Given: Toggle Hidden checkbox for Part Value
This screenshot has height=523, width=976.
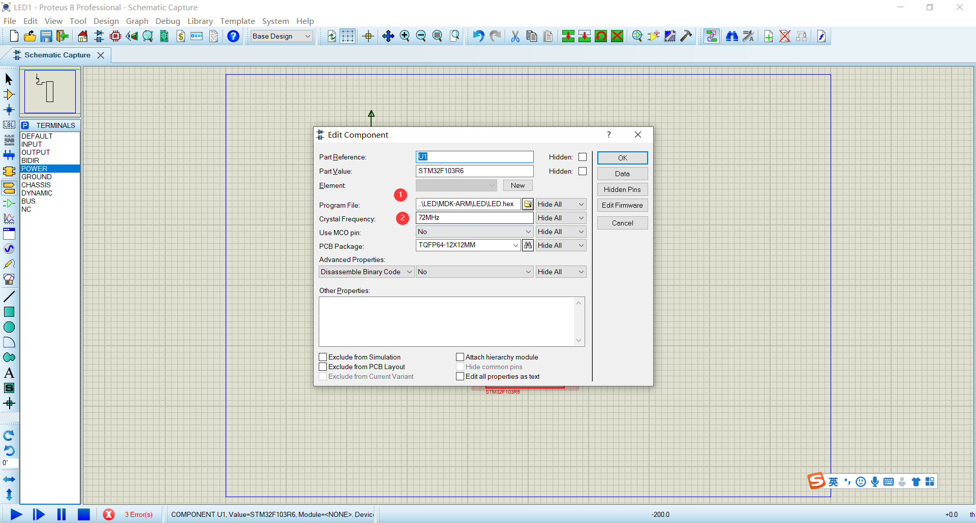Looking at the screenshot, I should pos(583,171).
